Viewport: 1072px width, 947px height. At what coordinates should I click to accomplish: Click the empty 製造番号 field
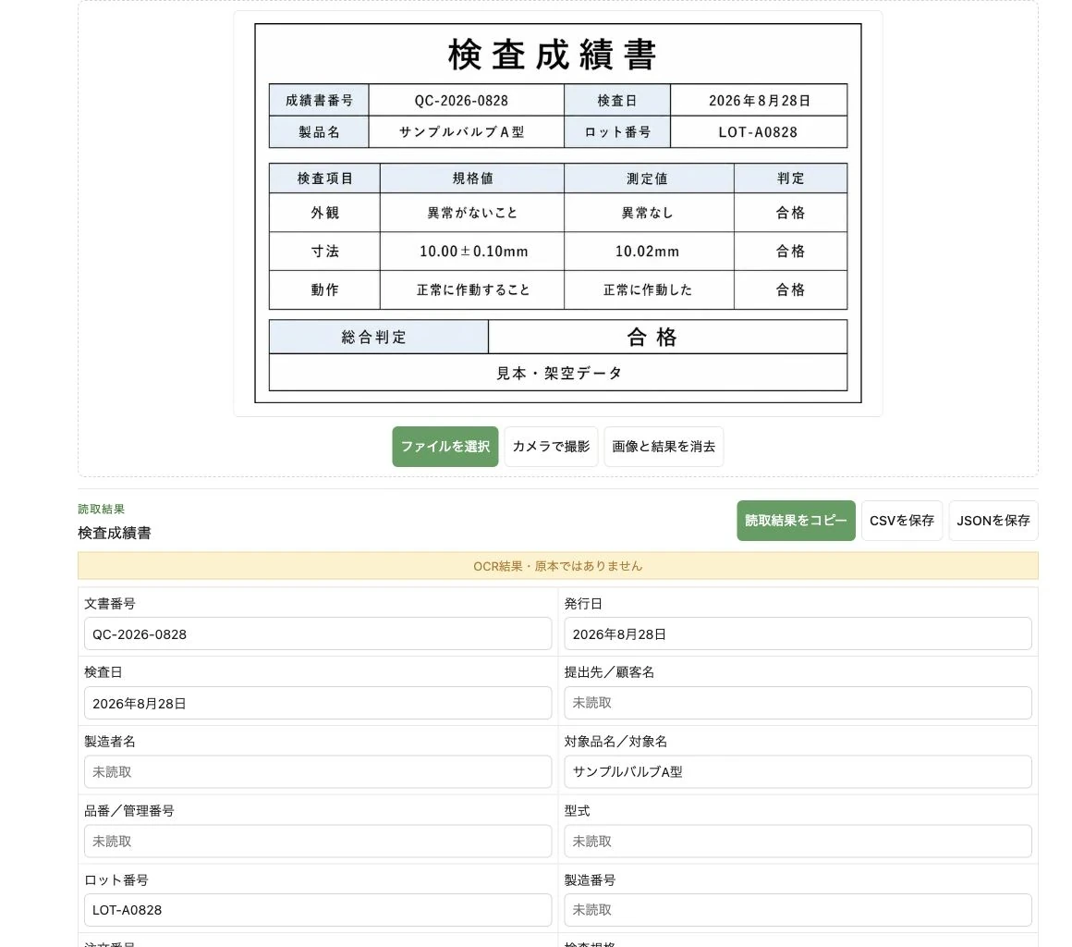(x=798, y=911)
